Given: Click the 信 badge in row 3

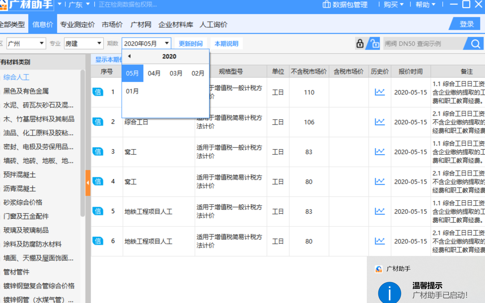Looking at the screenshot, I should (x=98, y=152).
